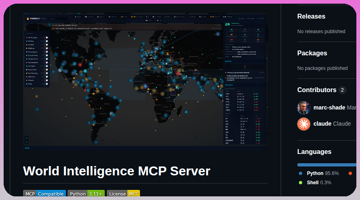Select Python 85.6% language link

click(323, 173)
